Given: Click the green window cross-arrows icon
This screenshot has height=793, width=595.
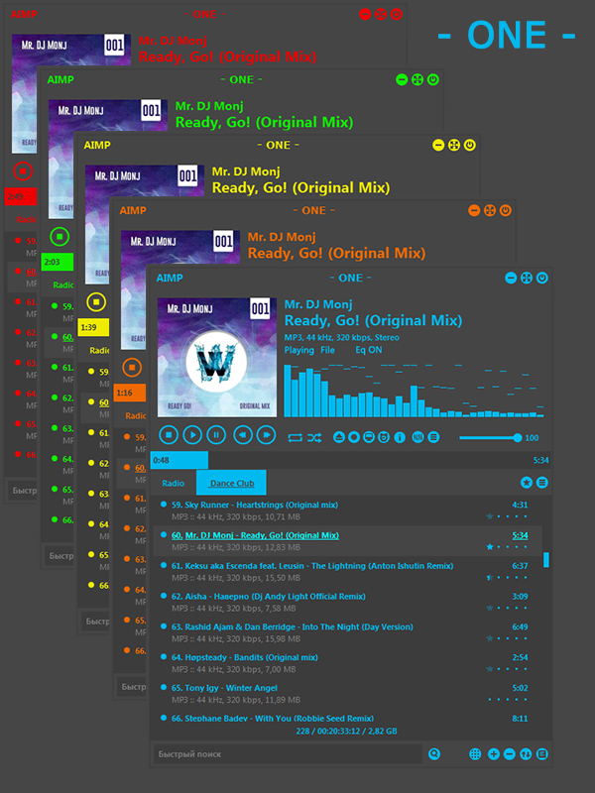Looking at the screenshot, I should tap(417, 79).
